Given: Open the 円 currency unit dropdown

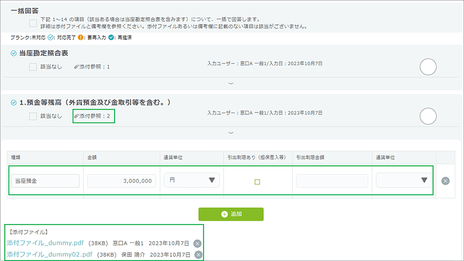Looking at the screenshot, I should (192, 180).
